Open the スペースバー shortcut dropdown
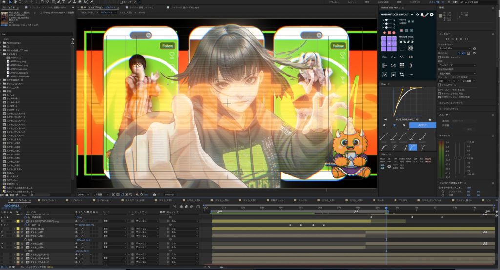The height and width of the screenshot is (270, 500). (x=455, y=48)
